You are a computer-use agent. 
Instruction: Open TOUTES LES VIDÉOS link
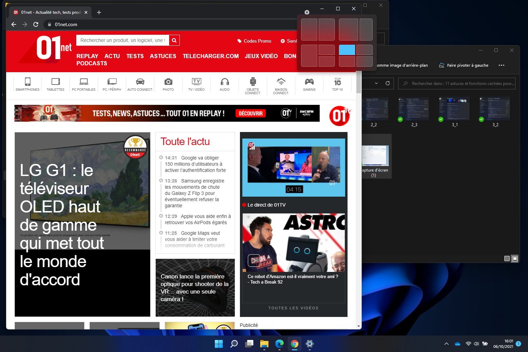click(x=294, y=308)
